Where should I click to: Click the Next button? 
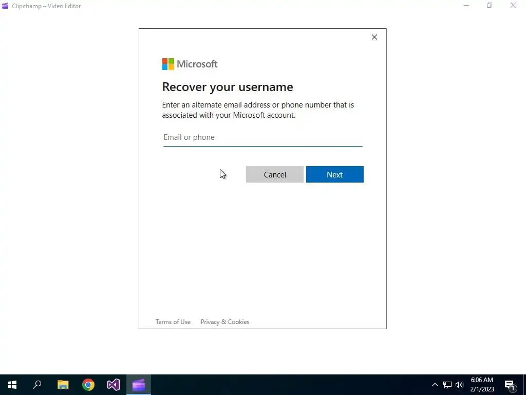point(335,174)
